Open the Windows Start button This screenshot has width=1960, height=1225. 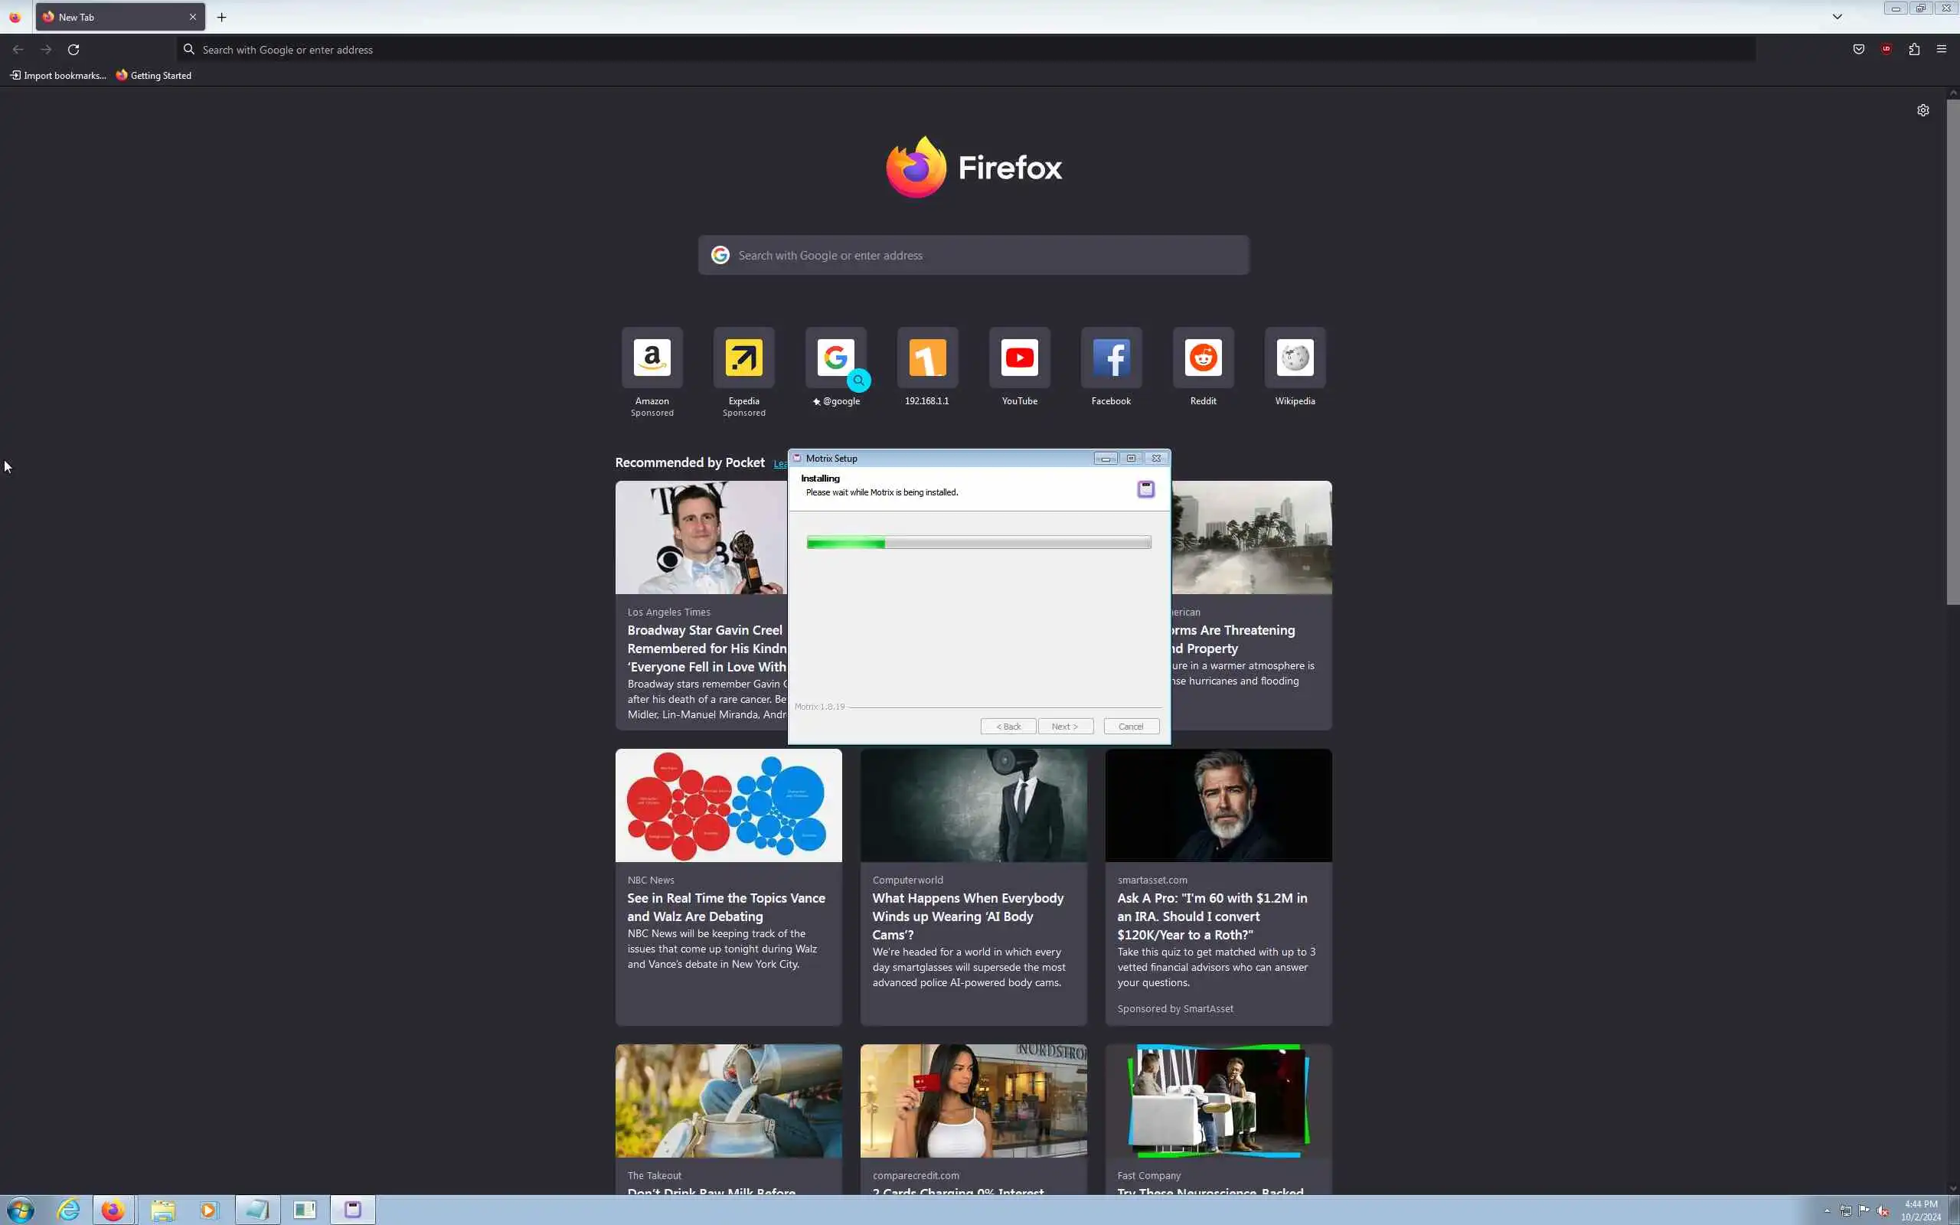[x=20, y=1210]
